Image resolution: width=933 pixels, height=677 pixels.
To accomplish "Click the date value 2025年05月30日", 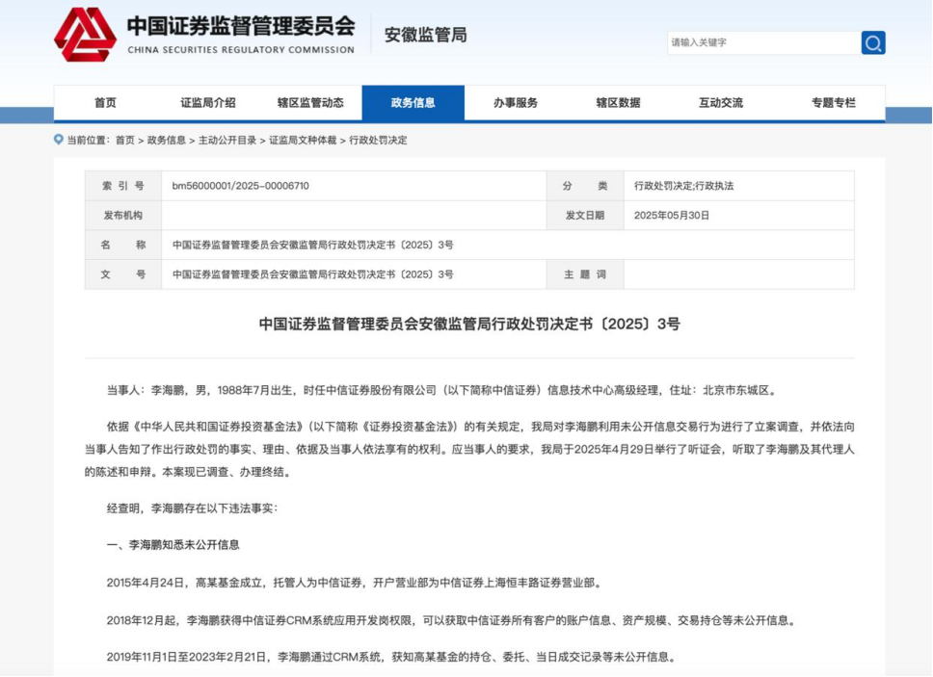I will [x=672, y=215].
